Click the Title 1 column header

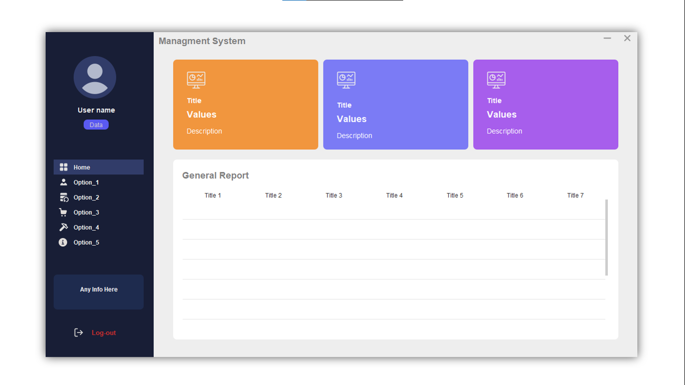point(213,196)
